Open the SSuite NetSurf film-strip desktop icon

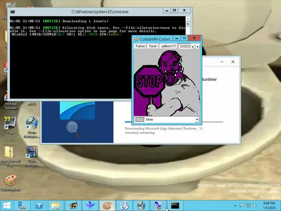[x=32, y=156]
